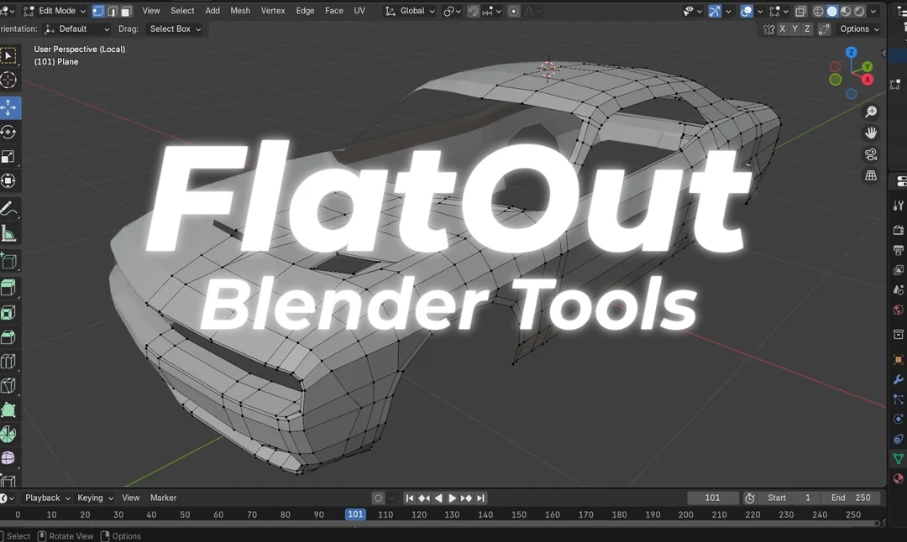Select the Loop Cut tool

pyautogui.click(x=8, y=361)
